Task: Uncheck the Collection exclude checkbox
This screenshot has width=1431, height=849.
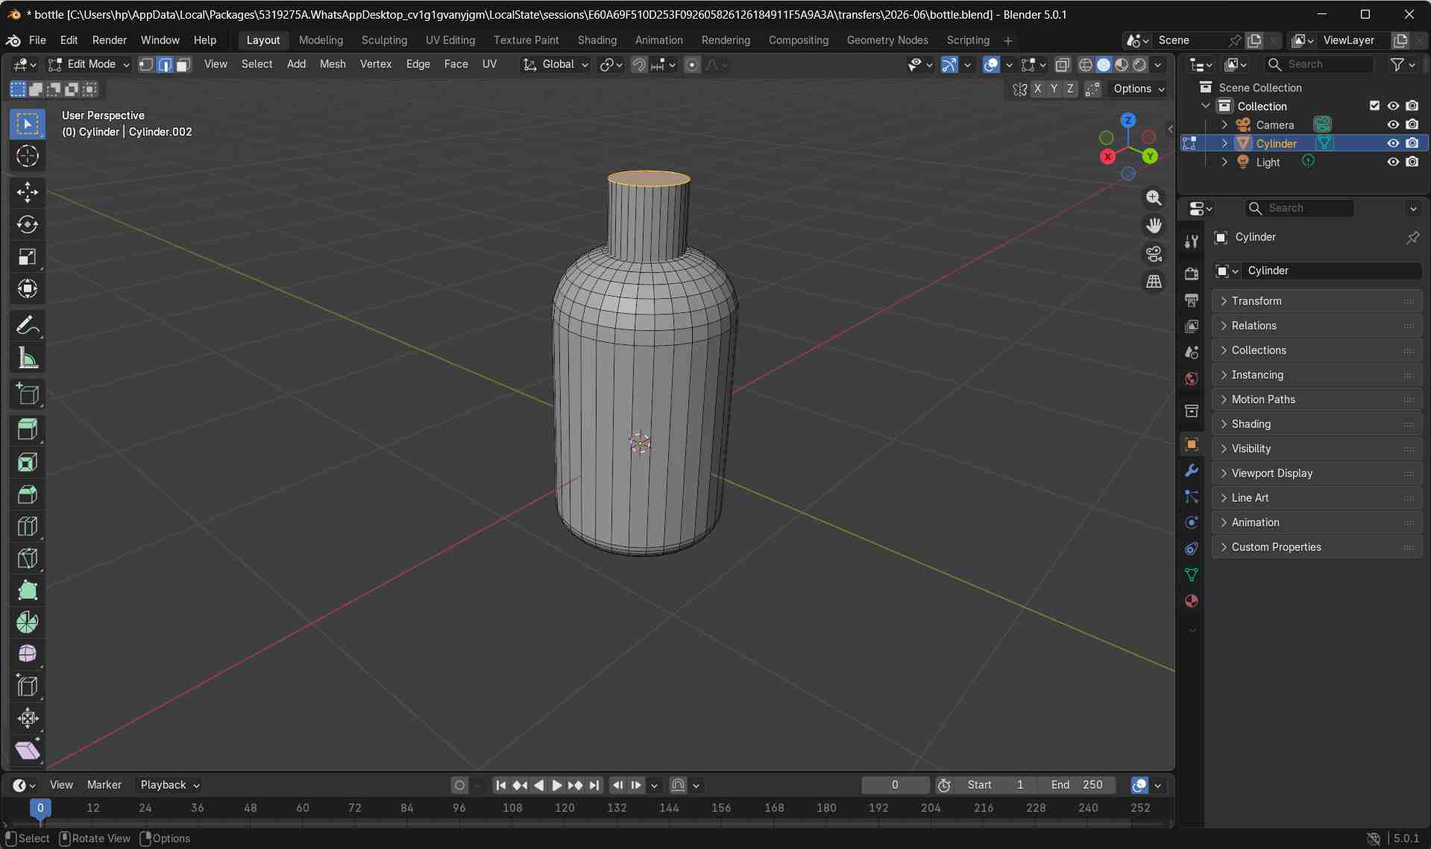Action: pos(1374,106)
